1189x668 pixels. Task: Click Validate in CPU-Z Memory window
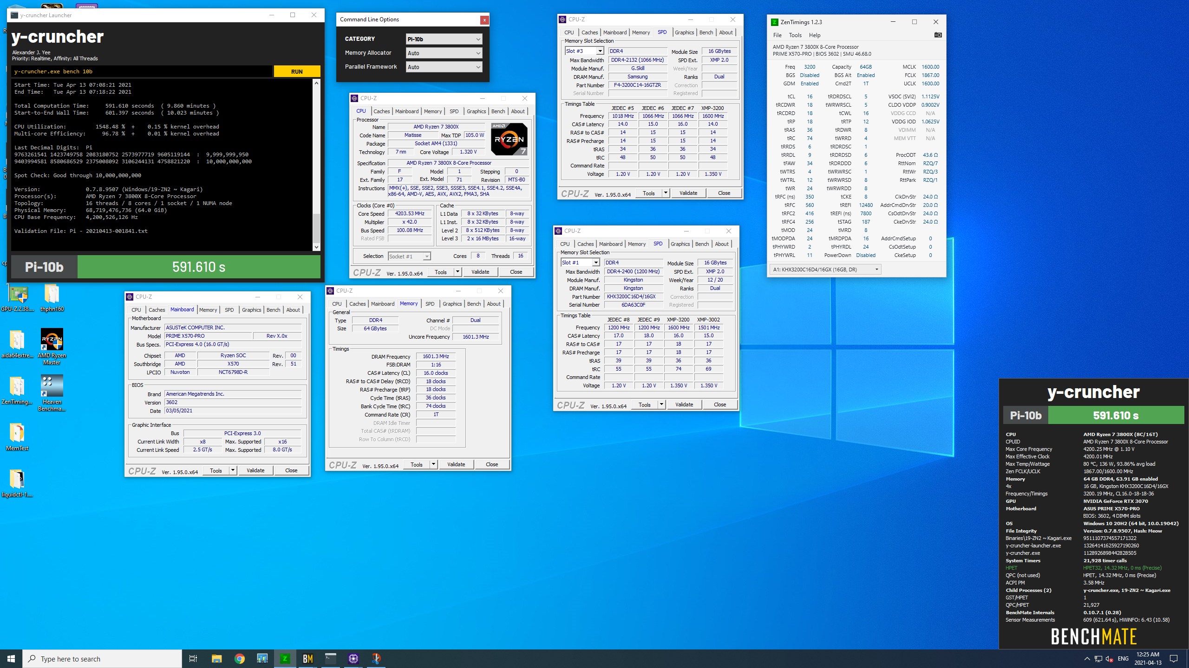tap(456, 464)
